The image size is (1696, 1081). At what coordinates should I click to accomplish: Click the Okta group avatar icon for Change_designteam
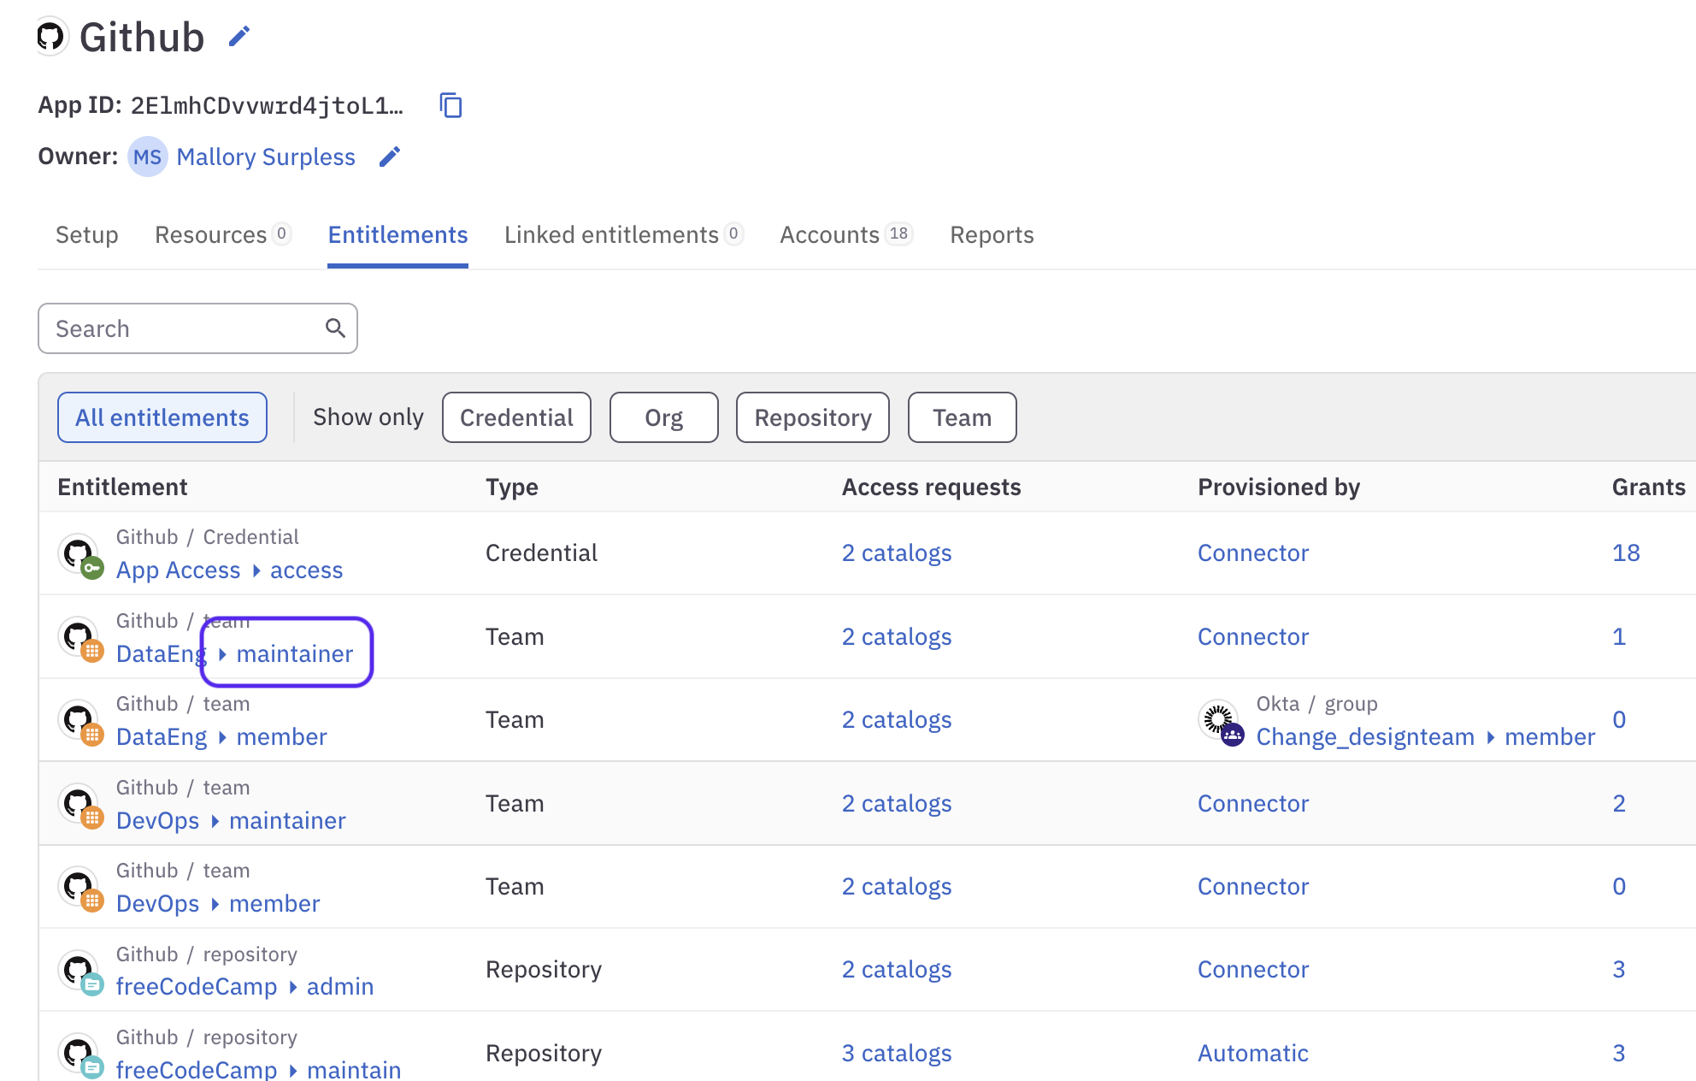(1221, 720)
